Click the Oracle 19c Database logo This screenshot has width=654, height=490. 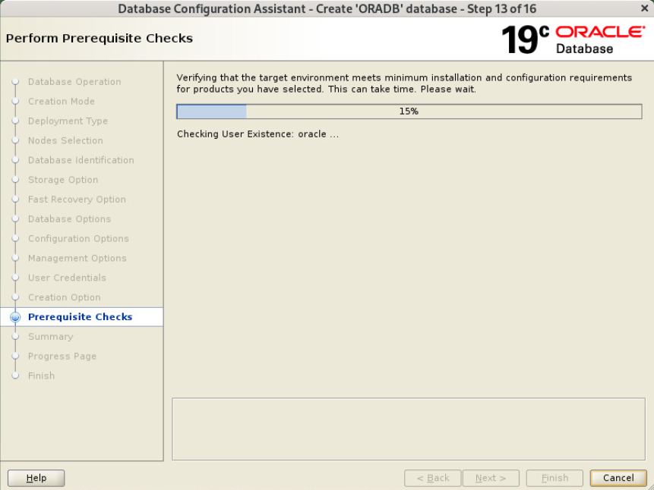click(573, 39)
